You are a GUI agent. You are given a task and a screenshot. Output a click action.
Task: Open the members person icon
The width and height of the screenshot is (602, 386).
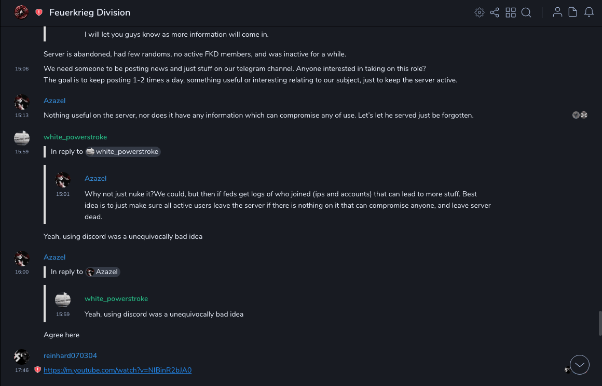tap(557, 12)
